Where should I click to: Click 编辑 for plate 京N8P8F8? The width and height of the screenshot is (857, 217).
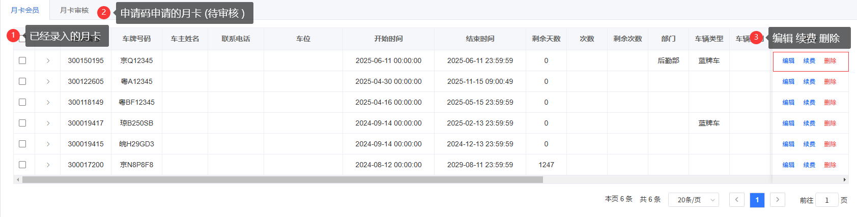[x=788, y=165]
